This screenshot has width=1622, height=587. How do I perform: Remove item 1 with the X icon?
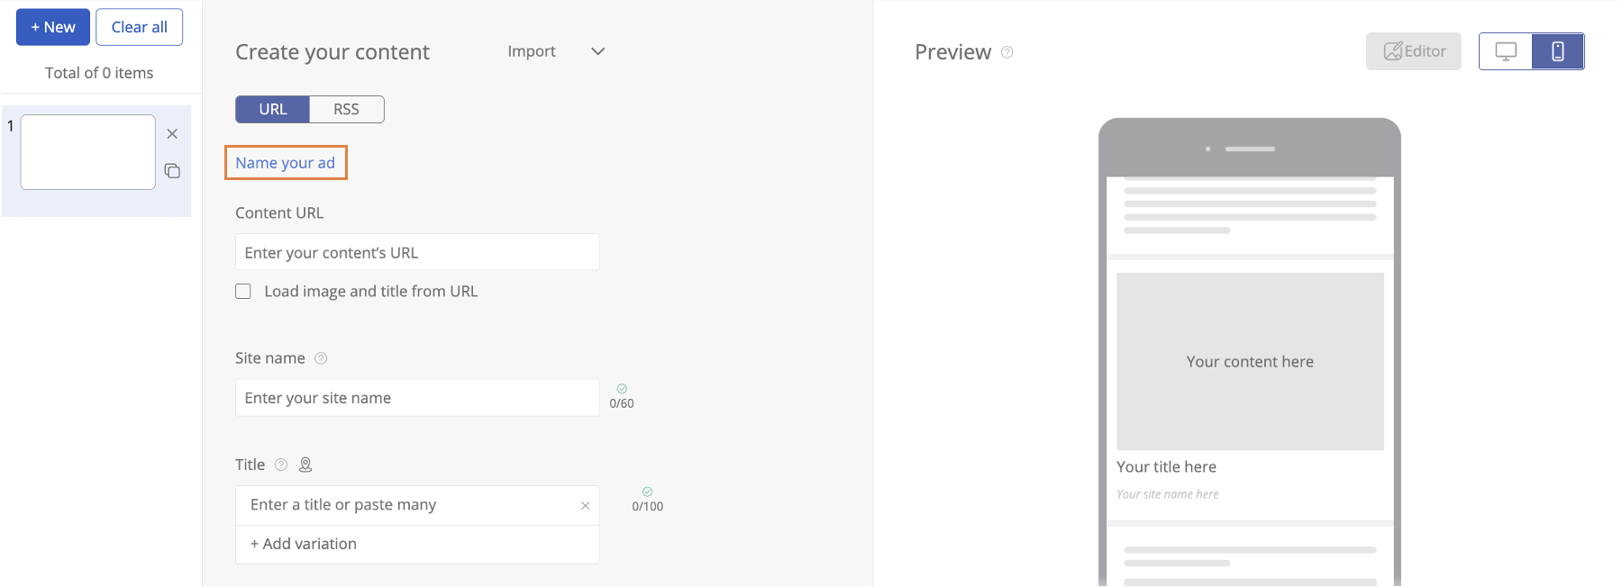pos(172,134)
